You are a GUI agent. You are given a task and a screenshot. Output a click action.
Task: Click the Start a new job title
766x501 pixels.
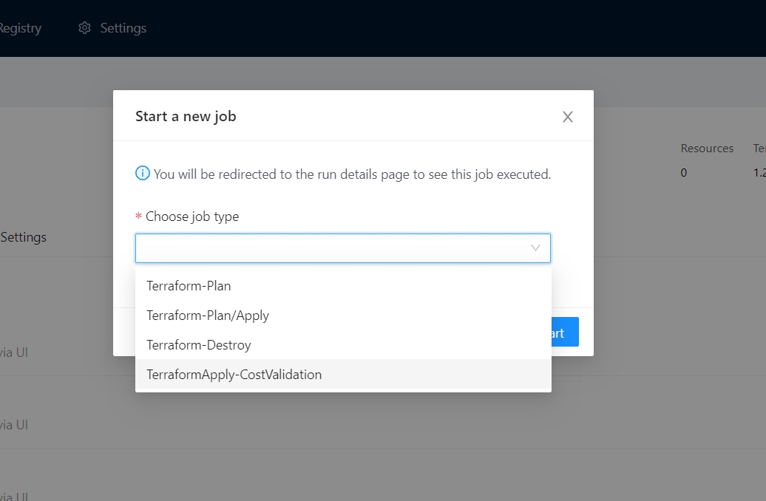click(x=186, y=116)
